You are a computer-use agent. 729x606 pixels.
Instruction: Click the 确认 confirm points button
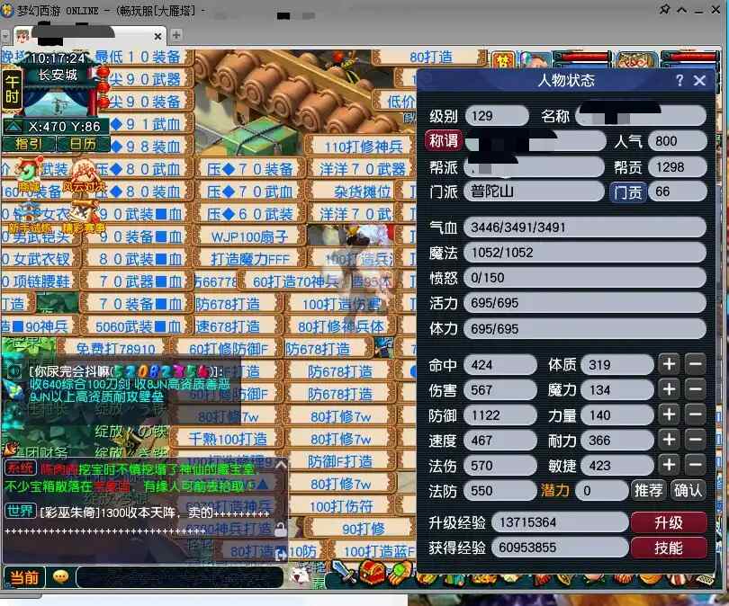[688, 490]
